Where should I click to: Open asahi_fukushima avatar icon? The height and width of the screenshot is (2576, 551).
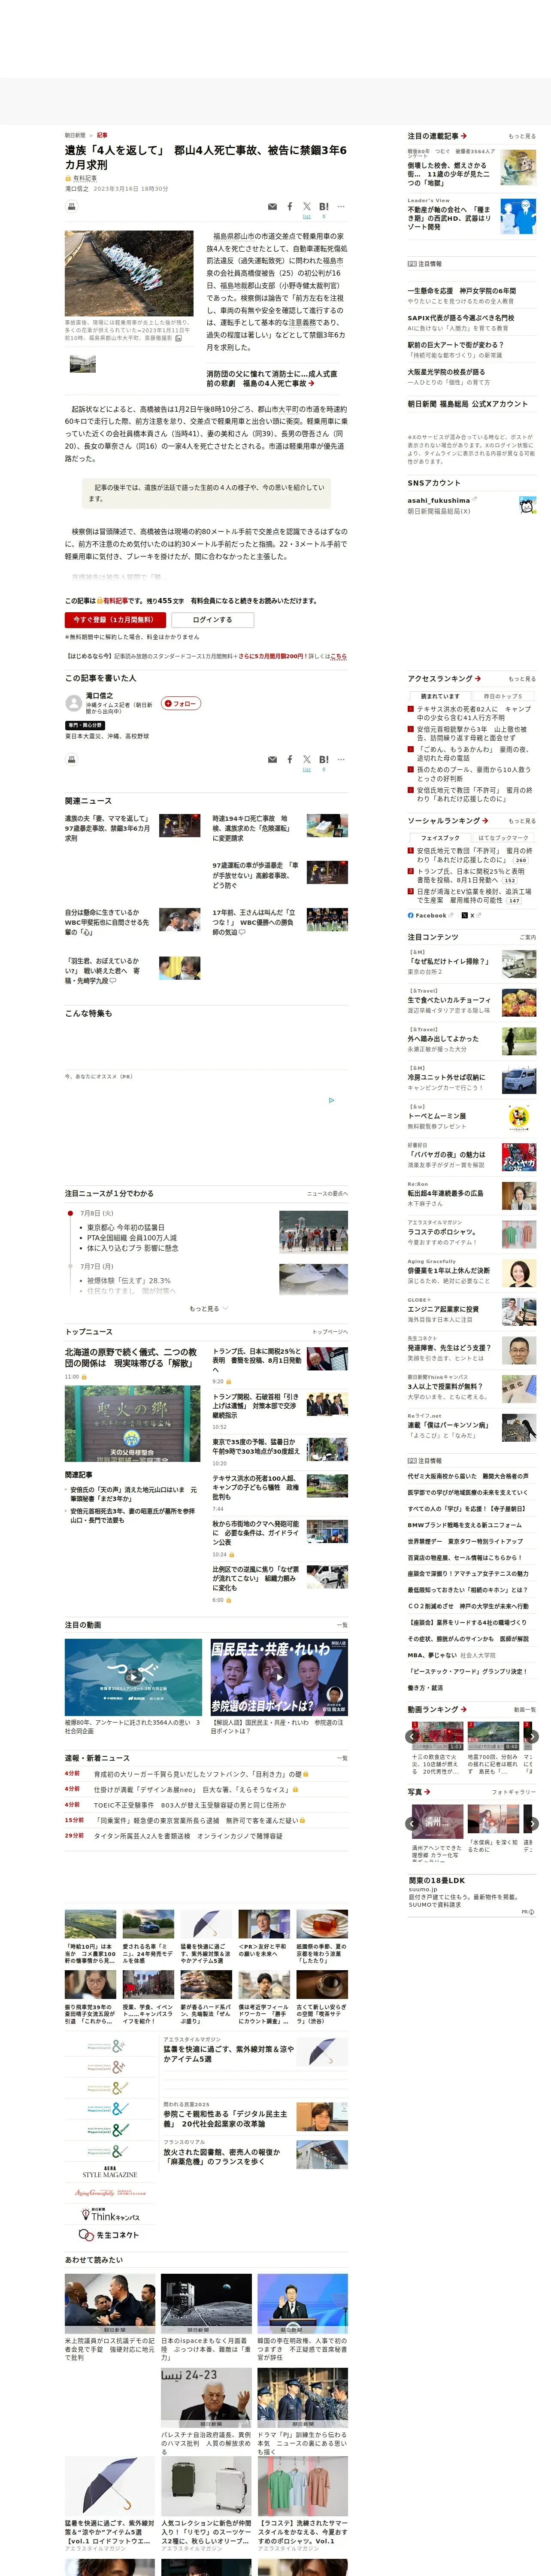[527, 505]
